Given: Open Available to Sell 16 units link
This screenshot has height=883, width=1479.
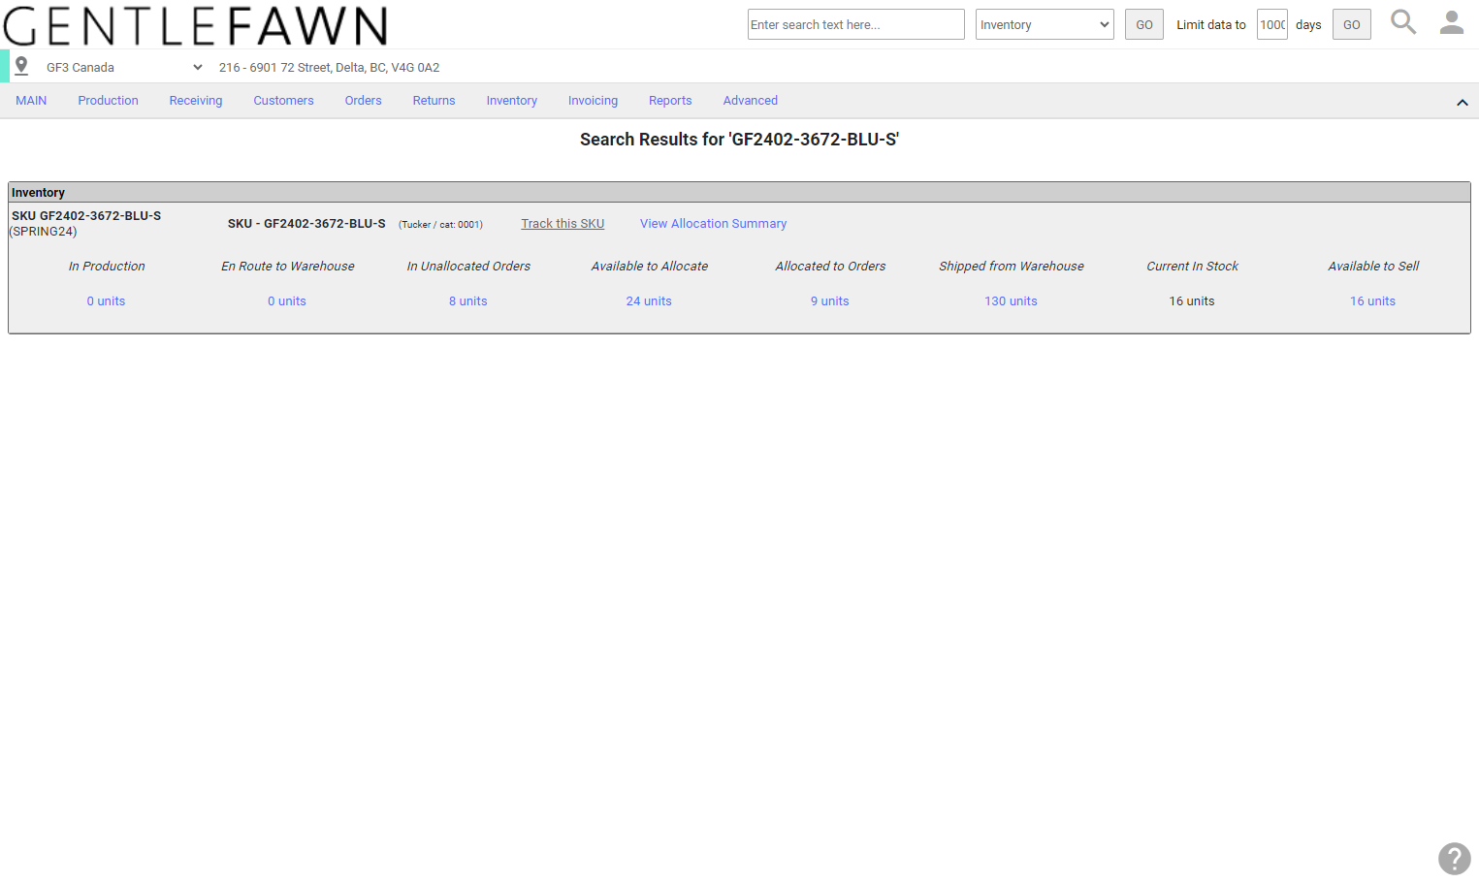Looking at the screenshot, I should pyautogui.click(x=1373, y=301).
